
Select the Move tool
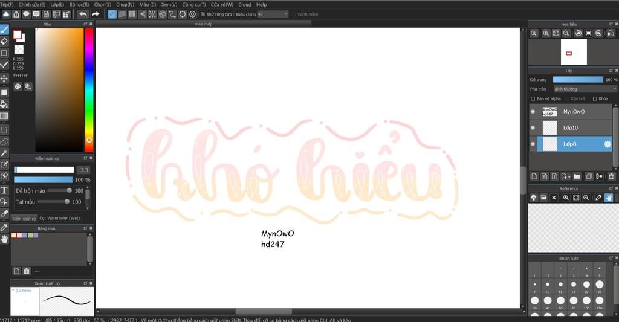pos(4,78)
